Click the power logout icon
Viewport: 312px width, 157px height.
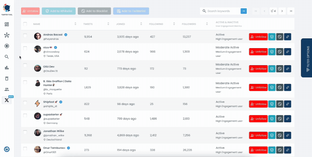pyautogui.click(x=7, y=149)
